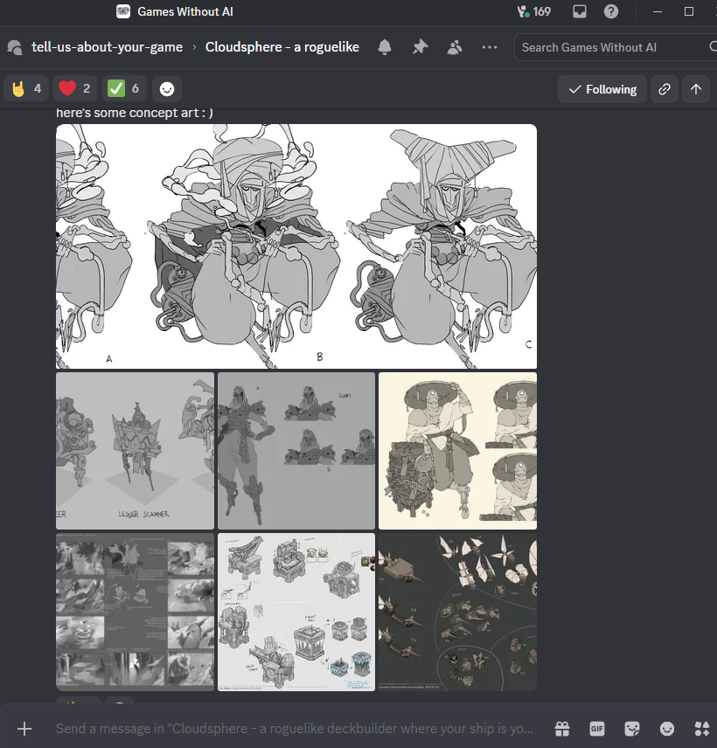Viewport: 717px width, 748px height.
Task: Add a new reaction smiley button
Action: pos(167,89)
